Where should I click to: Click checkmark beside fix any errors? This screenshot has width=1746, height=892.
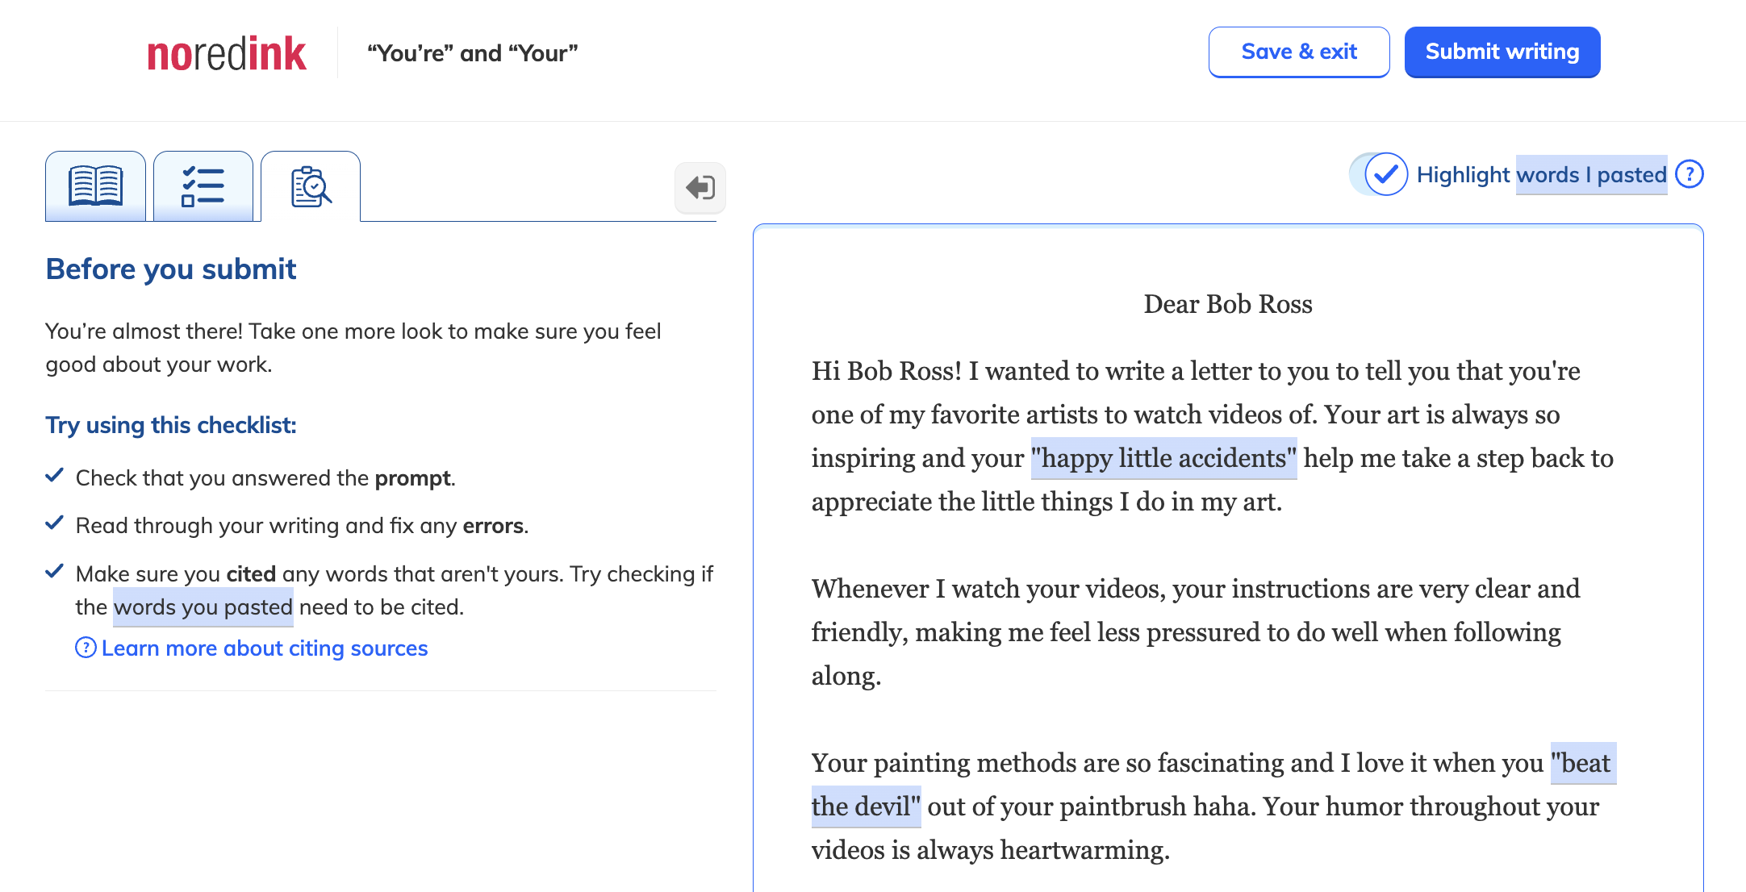click(54, 523)
